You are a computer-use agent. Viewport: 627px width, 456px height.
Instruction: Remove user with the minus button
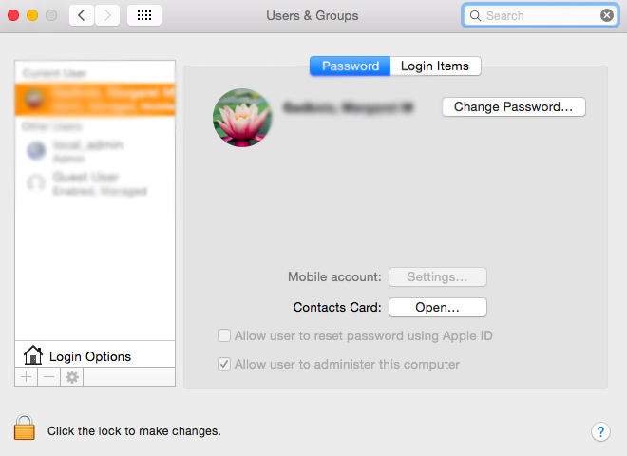click(x=48, y=377)
